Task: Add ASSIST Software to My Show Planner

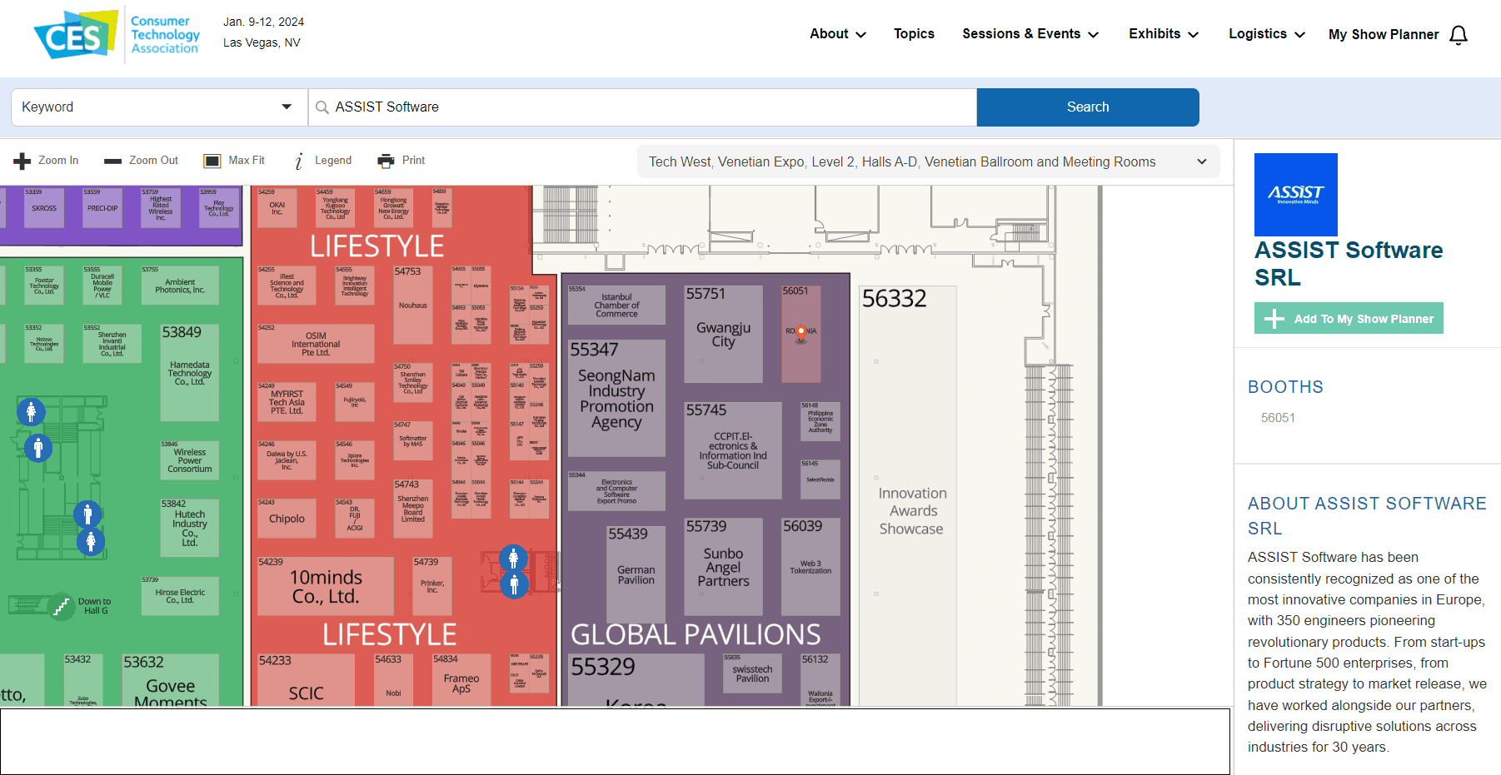Action: tap(1348, 318)
